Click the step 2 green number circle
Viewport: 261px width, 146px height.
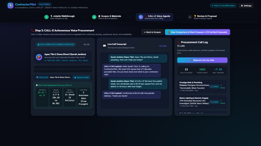(x=94, y=17)
